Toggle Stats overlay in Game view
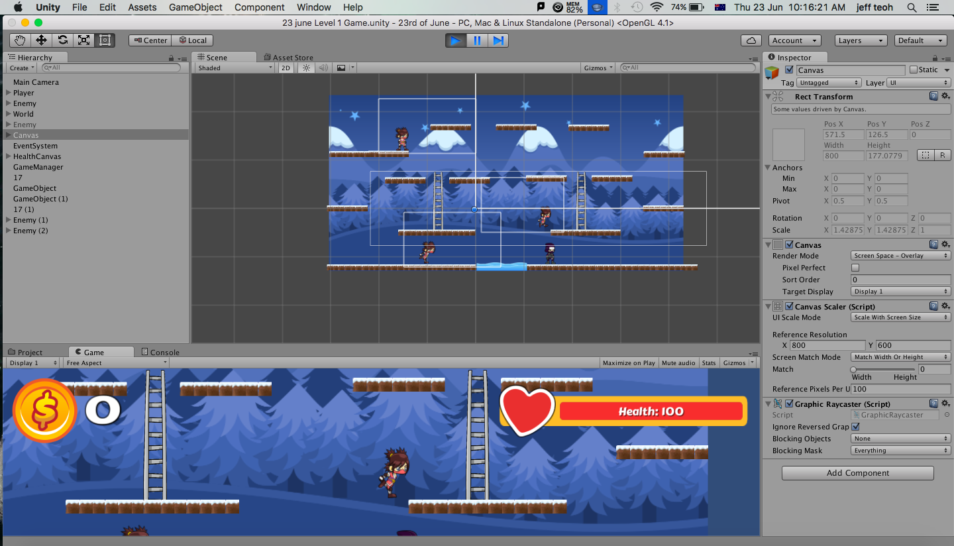Screen dimensions: 954x546 tap(709, 362)
